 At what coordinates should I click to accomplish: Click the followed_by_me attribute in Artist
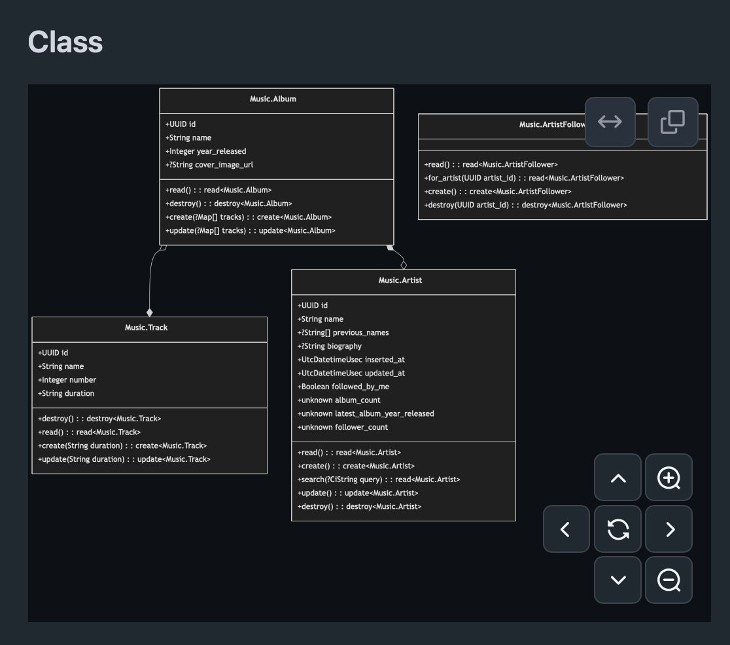tap(343, 387)
